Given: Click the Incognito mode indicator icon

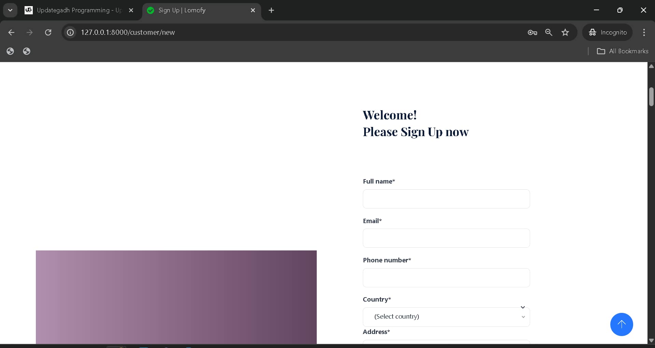Looking at the screenshot, I should (x=592, y=32).
